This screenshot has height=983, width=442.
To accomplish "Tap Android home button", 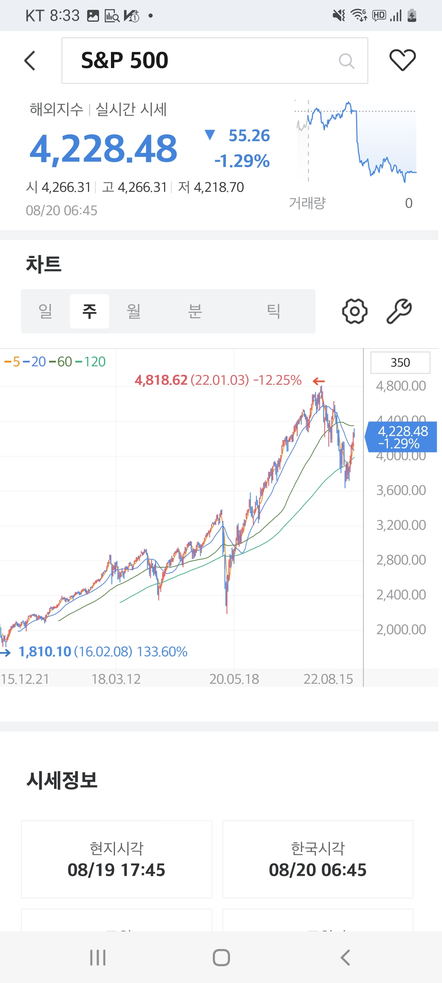I will tap(221, 958).
